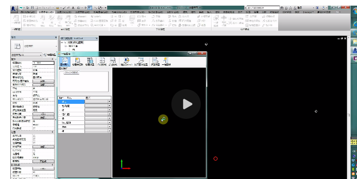The width and height of the screenshot is (357, 179).
Task: Expand the 视图 node in project browser
Action: click(x=62, y=42)
